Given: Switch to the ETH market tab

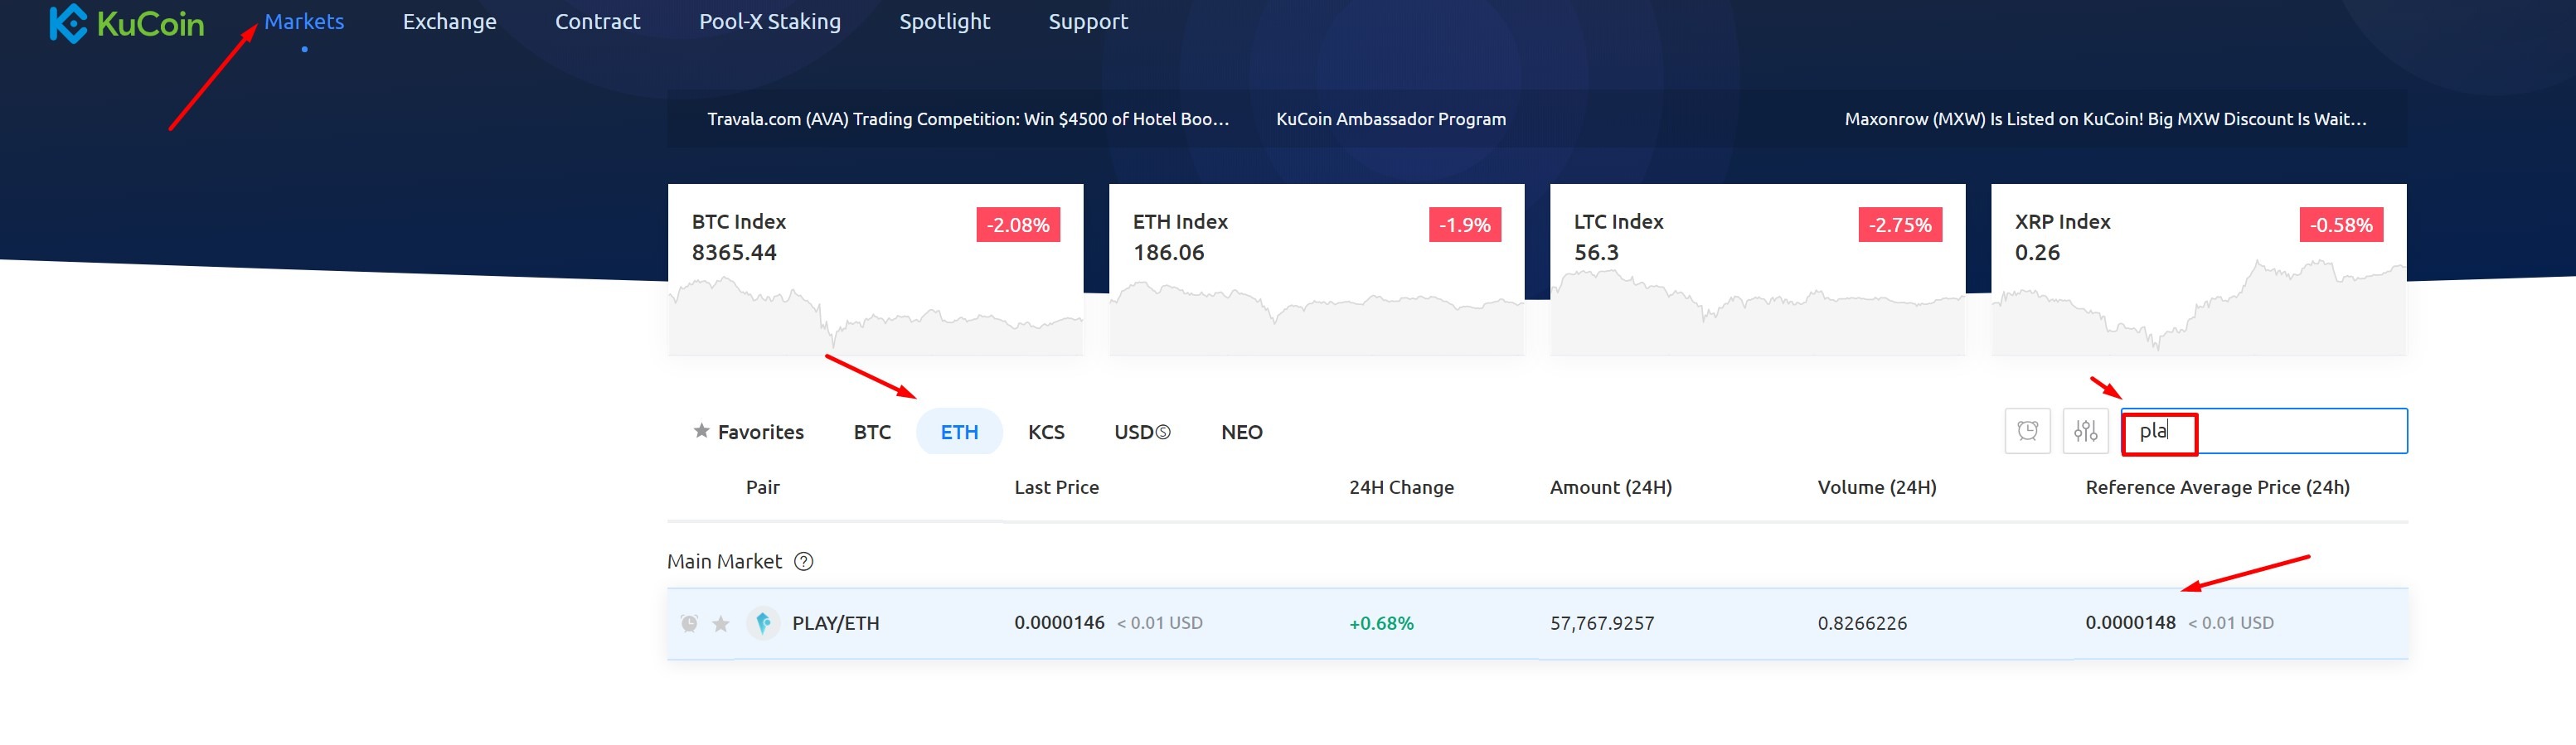Looking at the screenshot, I should click(959, 432).
